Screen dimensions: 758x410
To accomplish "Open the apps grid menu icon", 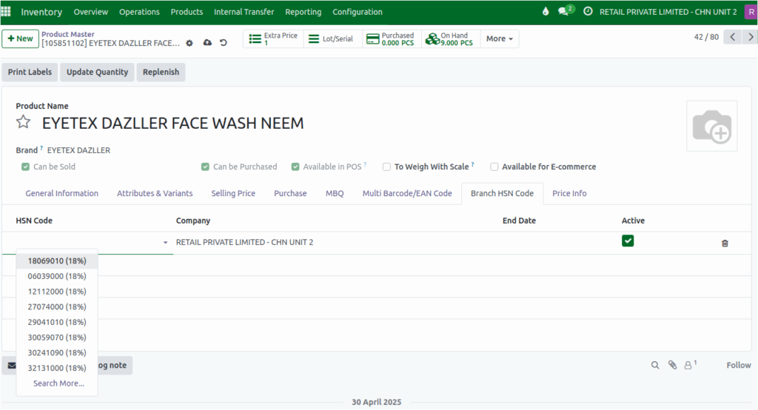I will click(6, 11).
